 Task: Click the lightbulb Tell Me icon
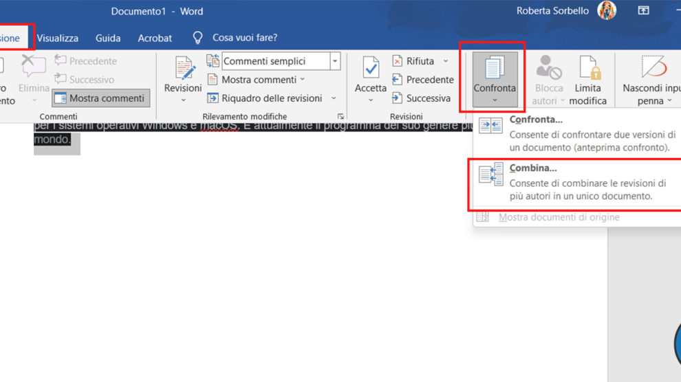click(197, 38)
